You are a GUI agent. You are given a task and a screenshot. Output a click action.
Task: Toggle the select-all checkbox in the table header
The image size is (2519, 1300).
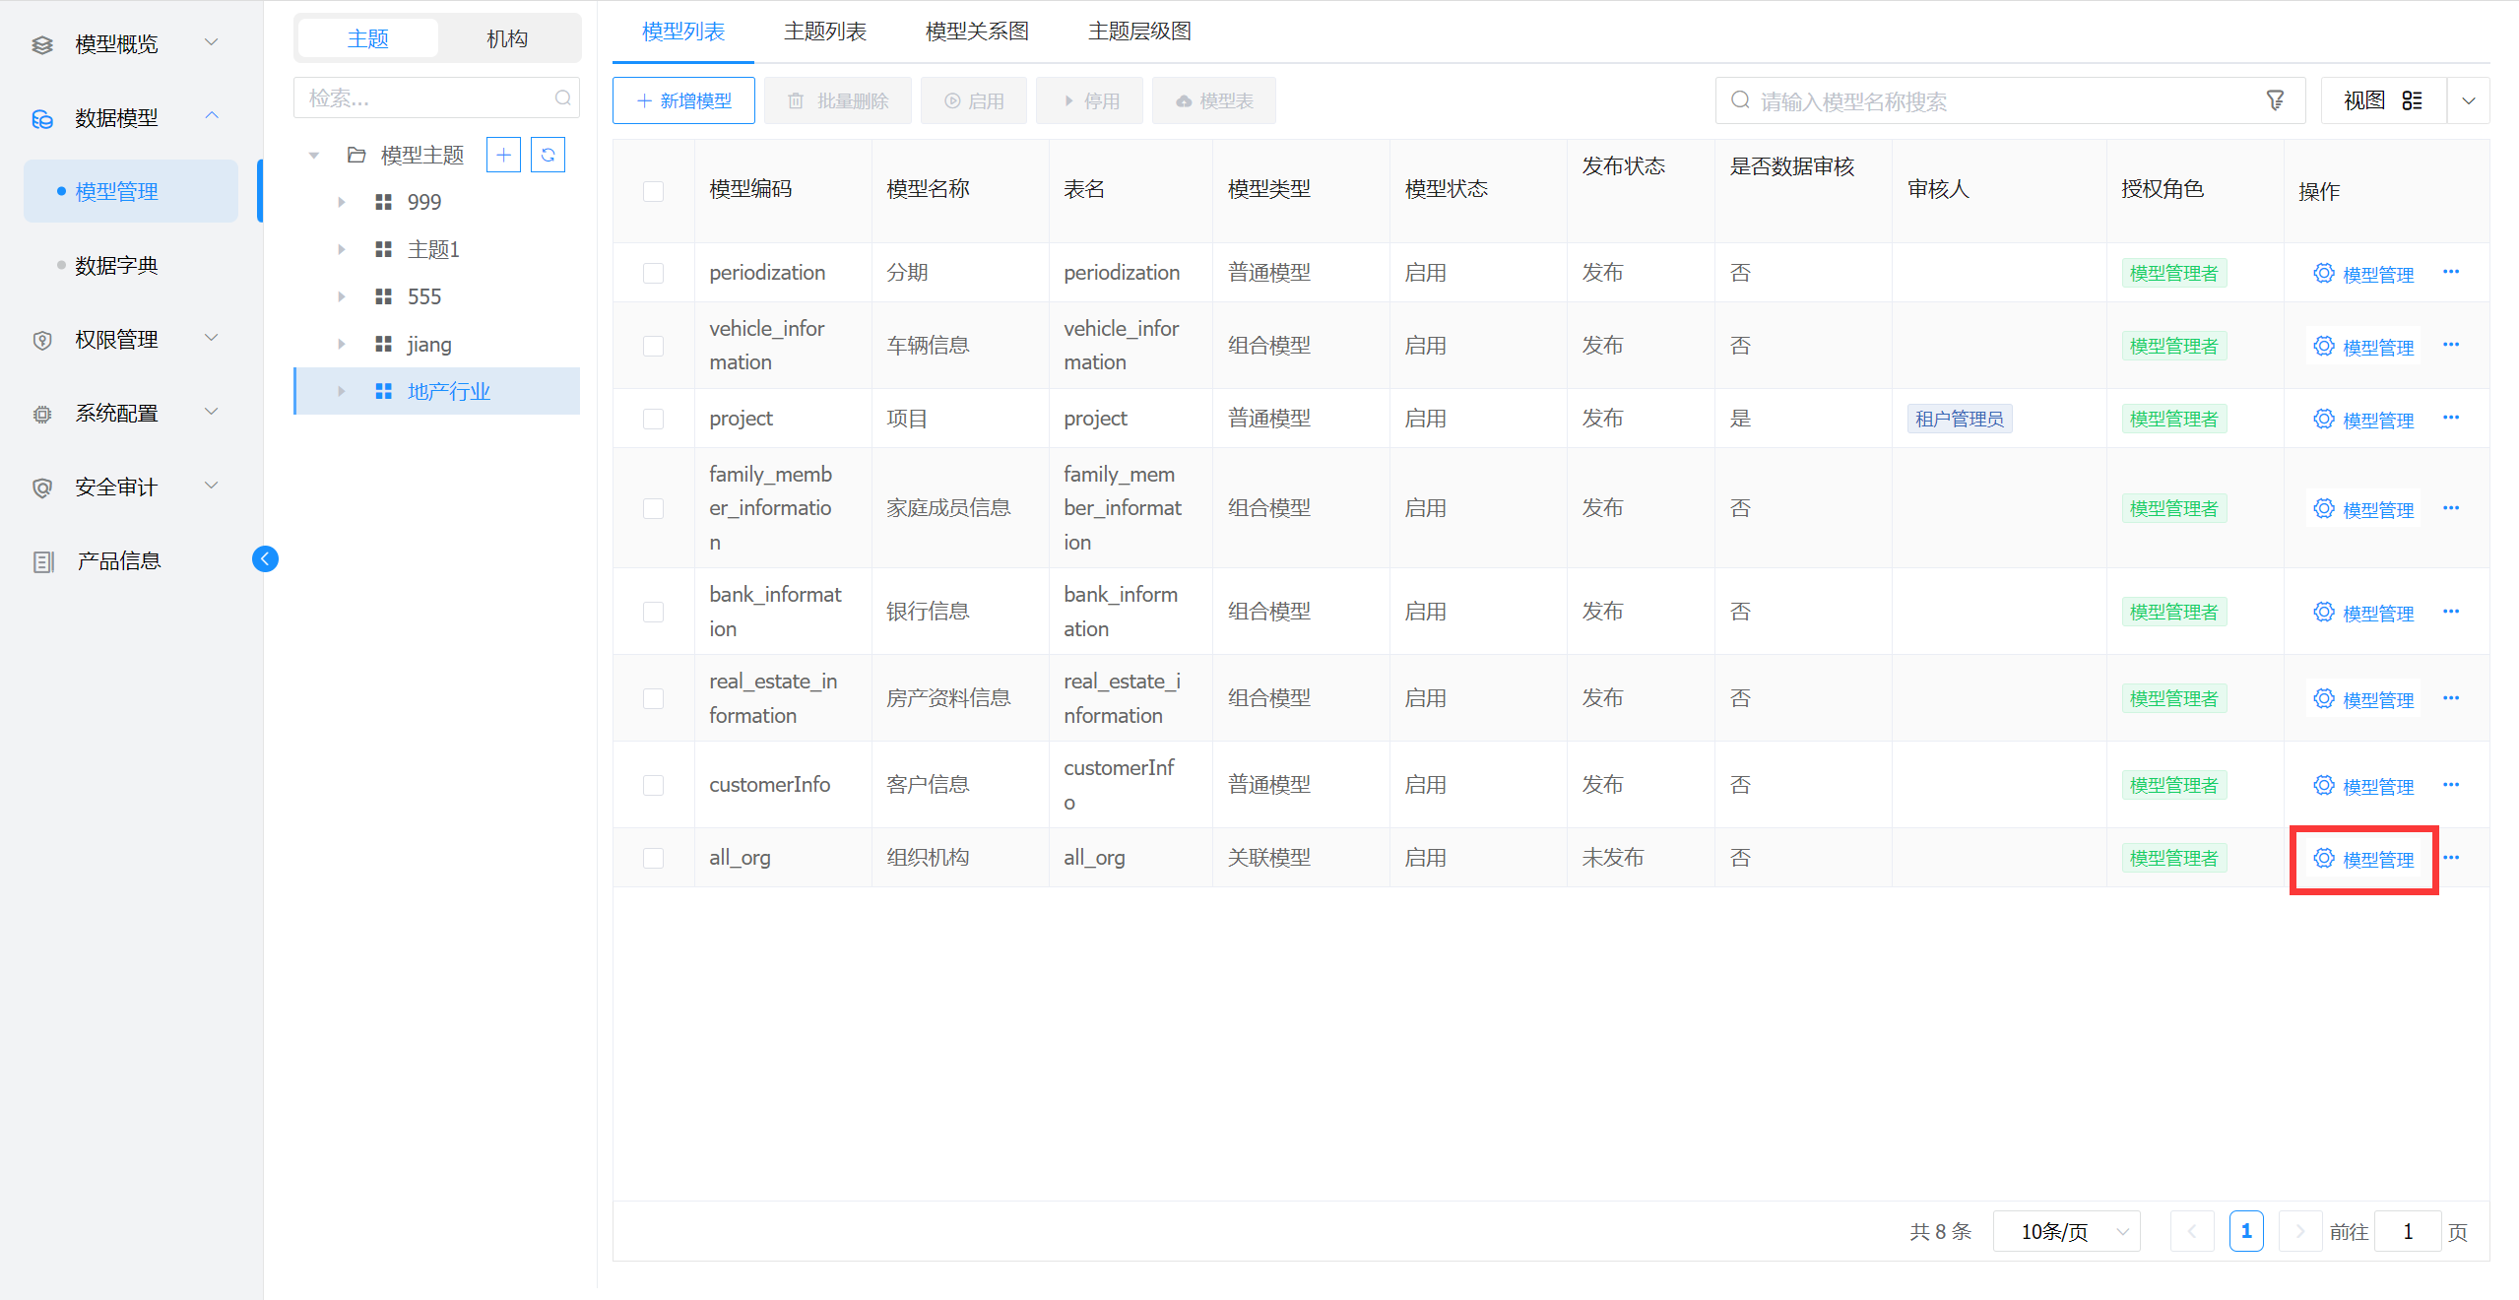(x=653, y=190)
